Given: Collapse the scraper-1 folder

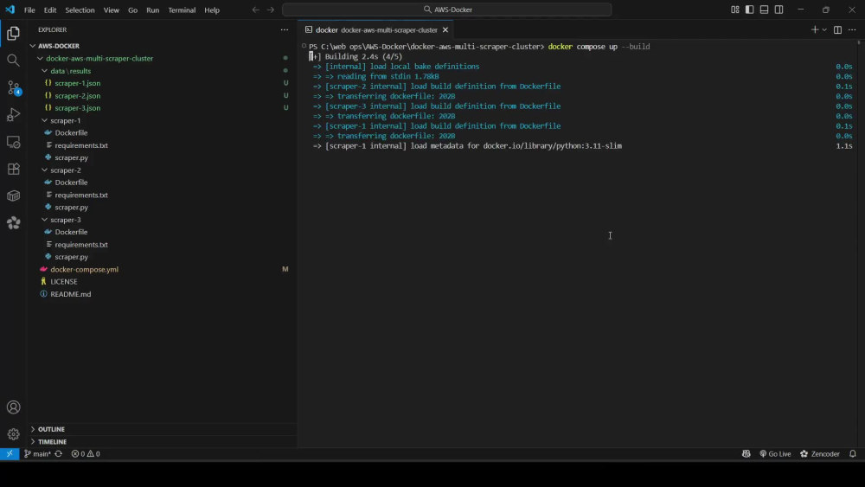Looking at the screenshot, I should (x=45, y=120).
